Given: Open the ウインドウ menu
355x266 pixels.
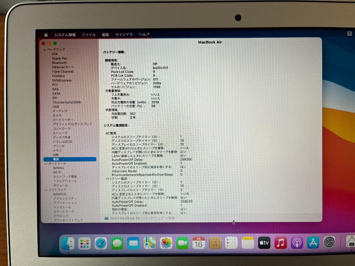Looking at the screenshot, I should click(x=124, y=34).
